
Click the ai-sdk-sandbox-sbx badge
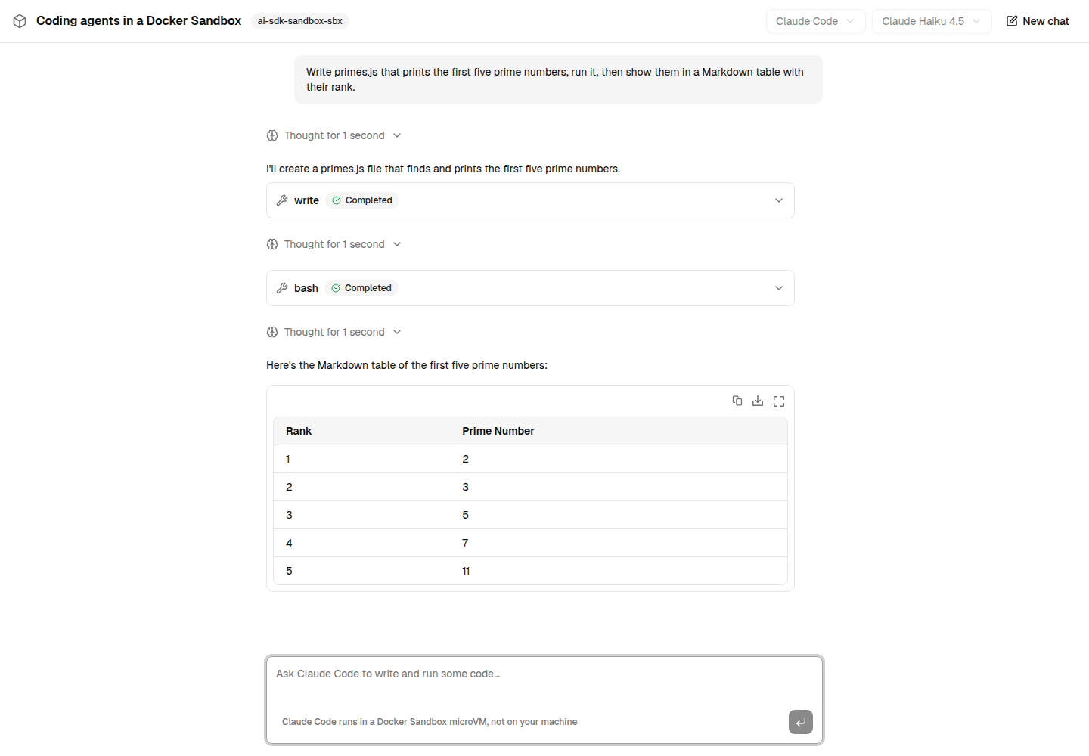pyautogui.click(x=299, y=21)
